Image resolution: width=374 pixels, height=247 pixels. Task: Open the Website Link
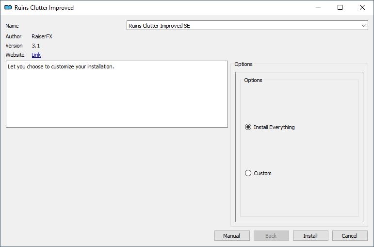[x=36, y=55]
